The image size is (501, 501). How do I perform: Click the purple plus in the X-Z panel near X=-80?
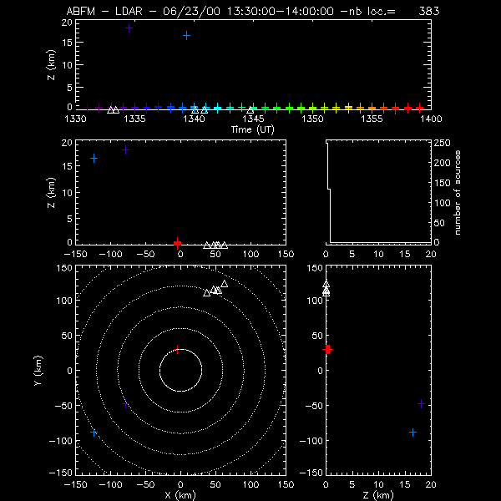125,149
